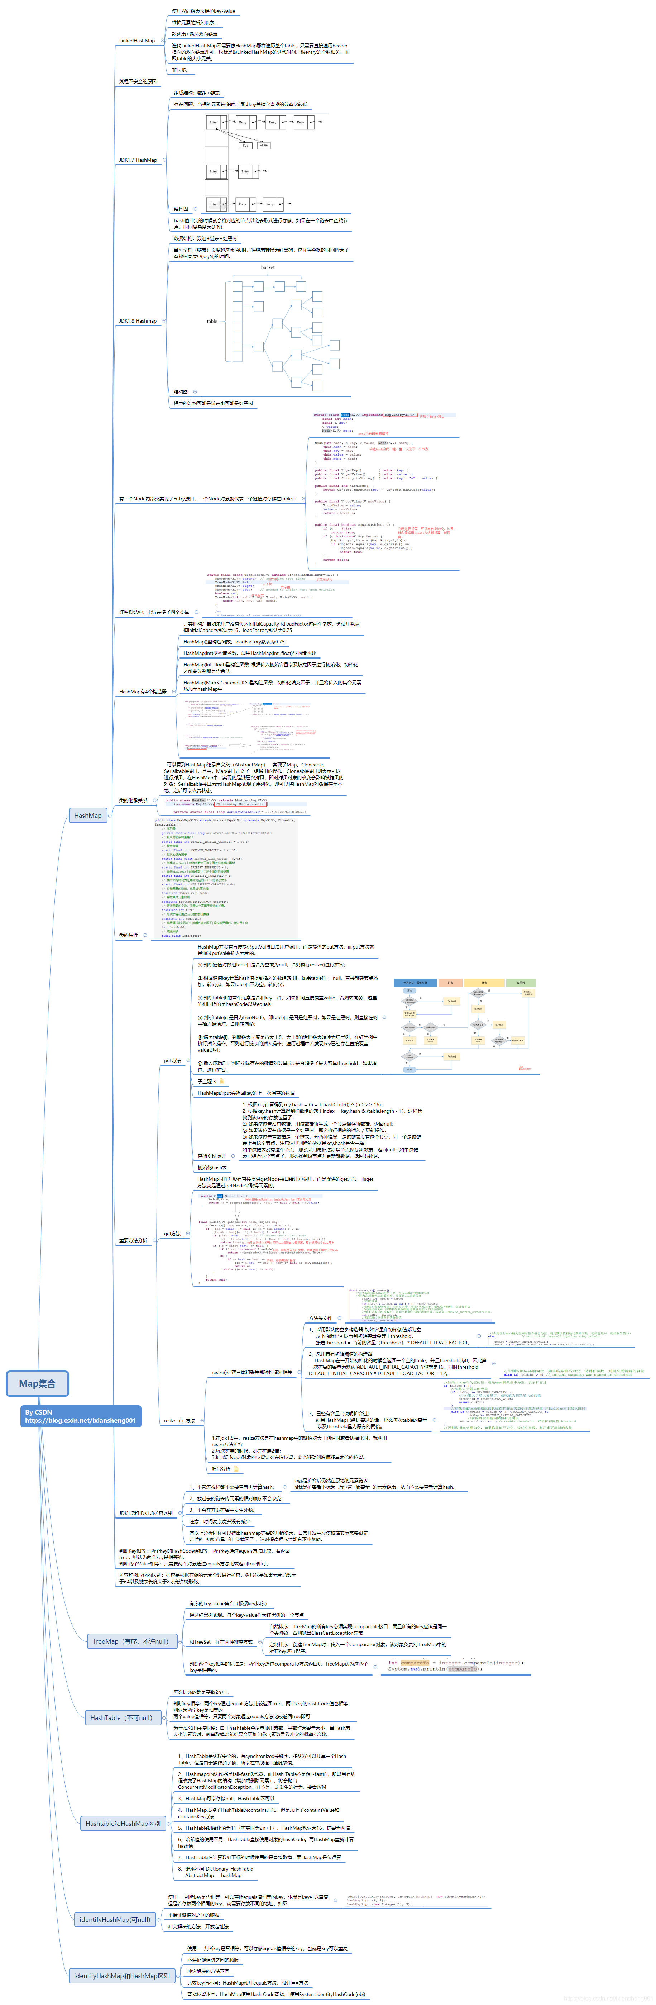Screen dimensions: 656x2005
Task: Open the note icon beside 源码分析
Action: (x=236, y=1469)
